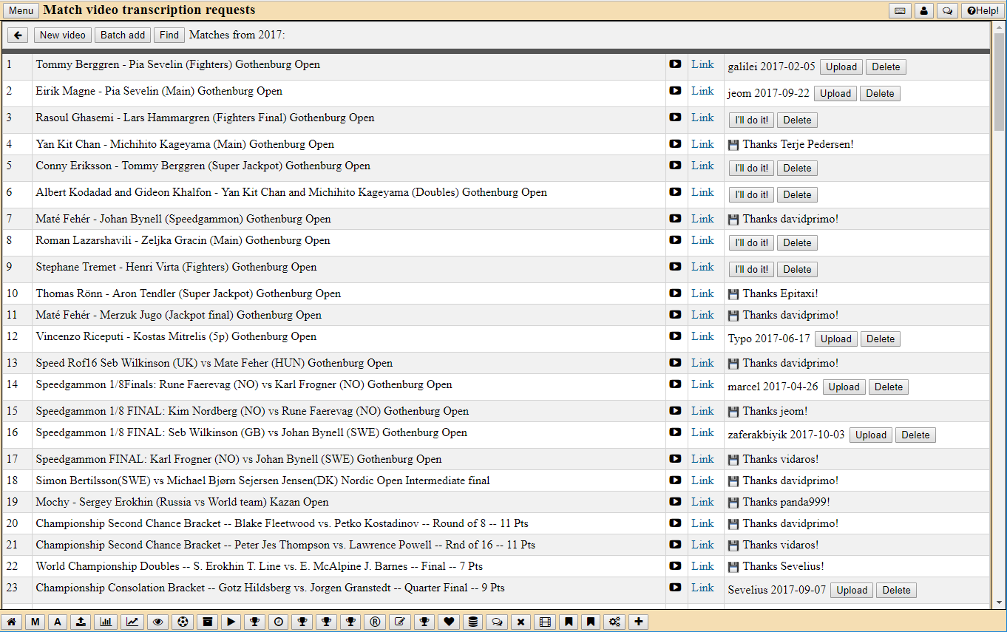Open the keyboard icon in the top bar
Viewport: 1007px width, 632px height.
coord(900,11)
